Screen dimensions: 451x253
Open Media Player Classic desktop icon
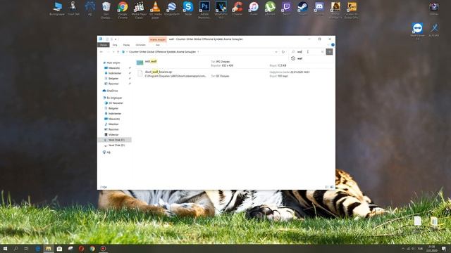pos(139,9)
